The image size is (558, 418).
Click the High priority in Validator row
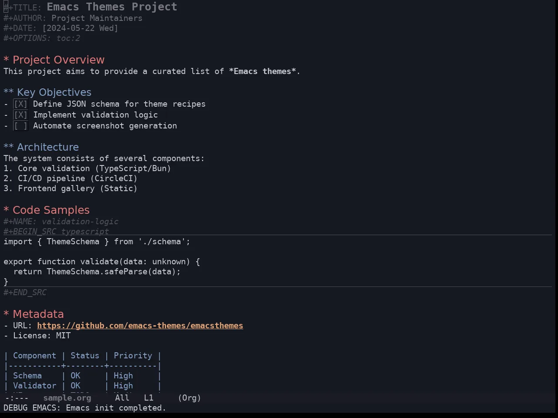click(123, 386)
